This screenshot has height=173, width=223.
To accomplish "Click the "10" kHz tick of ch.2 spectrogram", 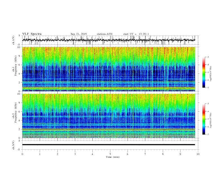I will pos(19,94).
